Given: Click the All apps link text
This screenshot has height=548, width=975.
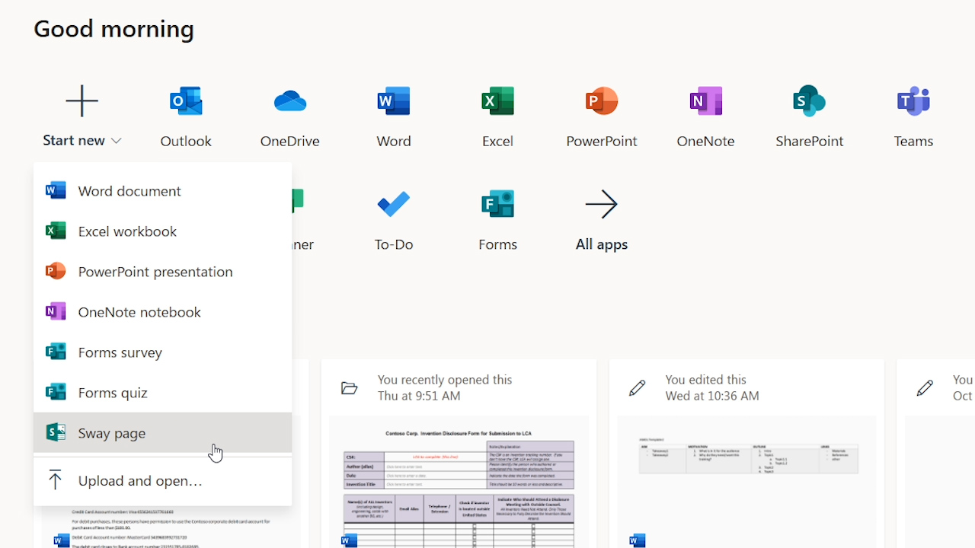Looking at the screenshot, I should pos(602,244).
